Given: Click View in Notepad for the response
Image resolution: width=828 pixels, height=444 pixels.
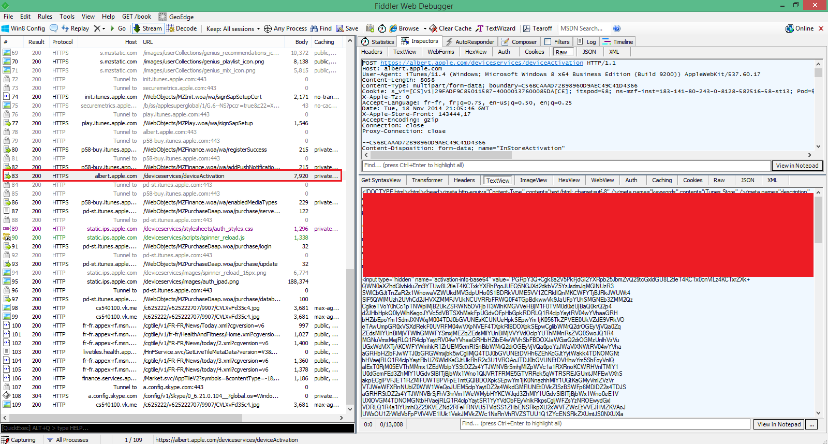Looking at the screenshot, I should 779,424.
